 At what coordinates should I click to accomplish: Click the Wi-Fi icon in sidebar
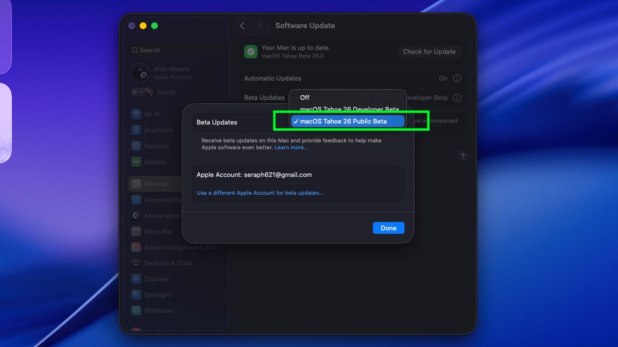click(x=136, y=114)
